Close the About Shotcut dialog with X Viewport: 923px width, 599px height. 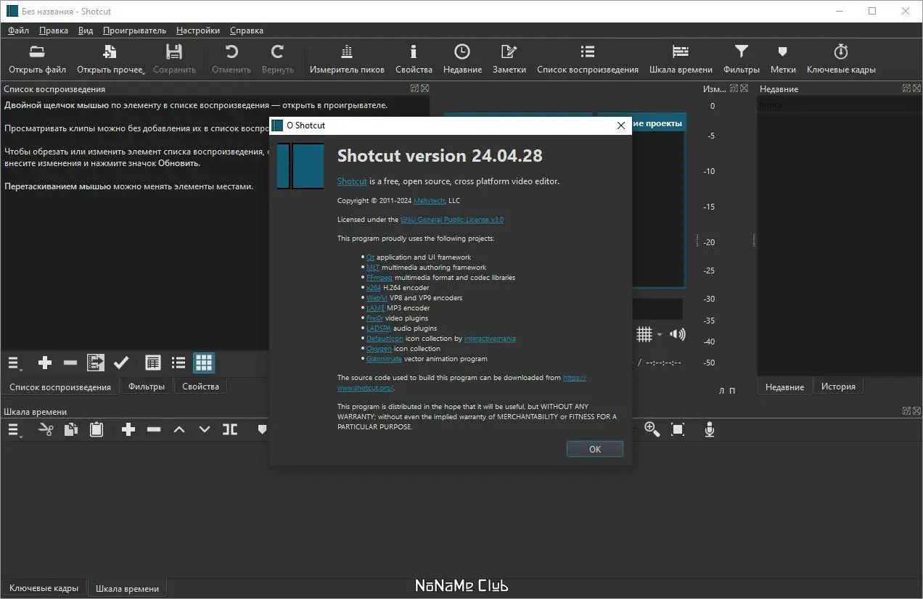tap(620, 125)
